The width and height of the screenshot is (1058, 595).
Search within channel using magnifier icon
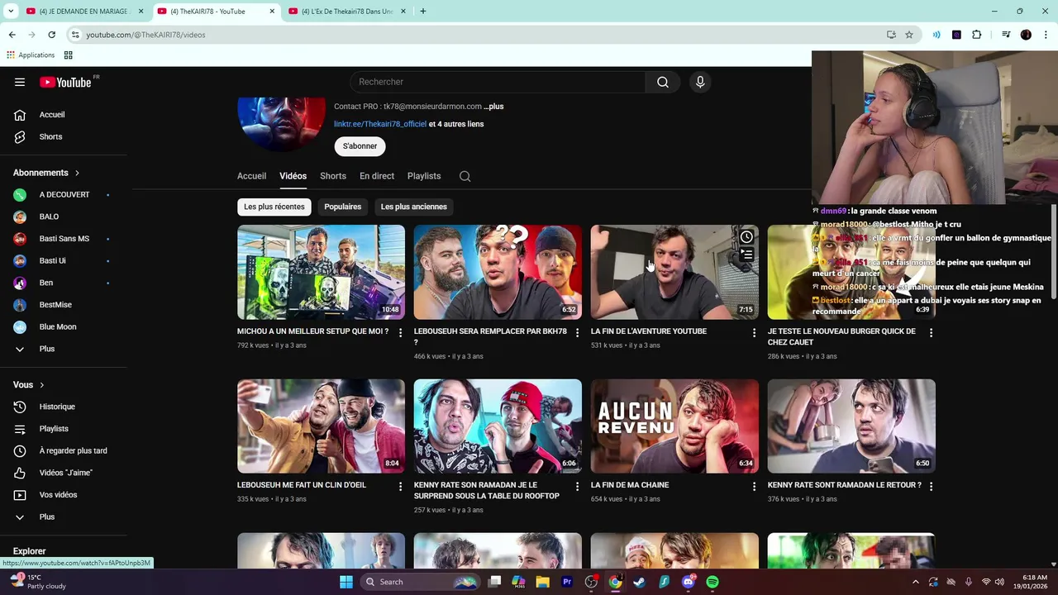[465, 176]
